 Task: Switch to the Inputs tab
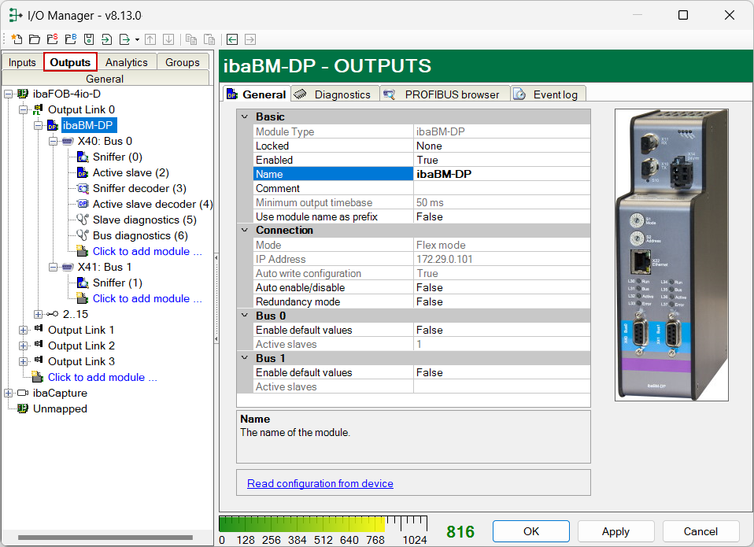22,62
